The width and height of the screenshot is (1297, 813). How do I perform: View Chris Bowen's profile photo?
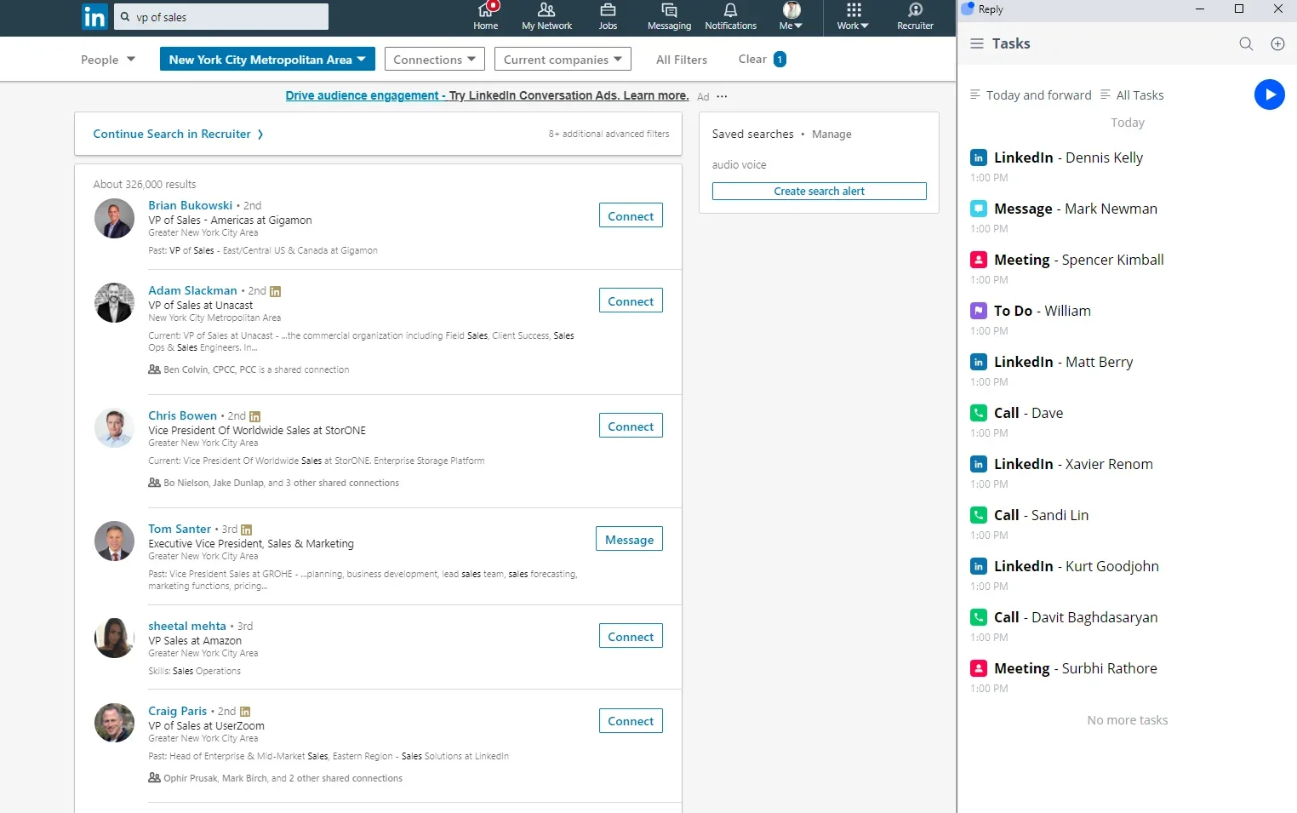coord(114,428)
